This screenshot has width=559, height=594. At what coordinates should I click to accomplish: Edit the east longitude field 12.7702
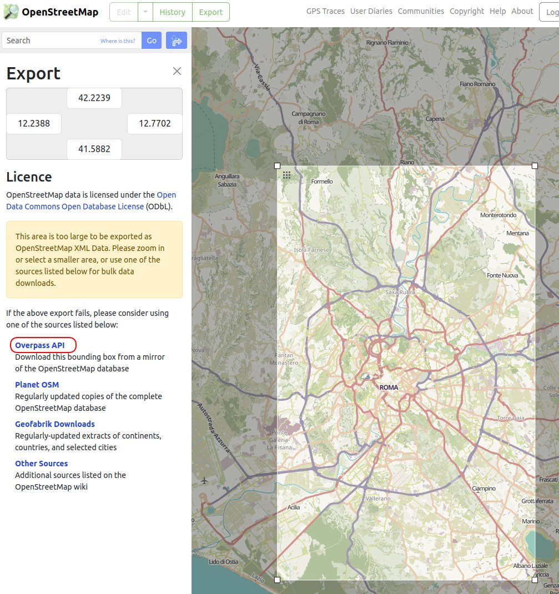(155, 123)
